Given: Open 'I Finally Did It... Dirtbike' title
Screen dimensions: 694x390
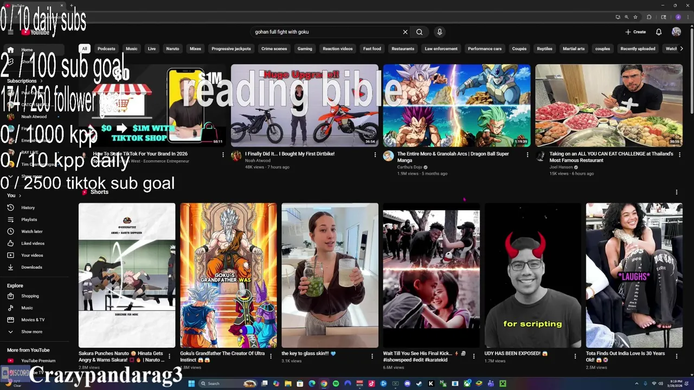Looking at the screenshot, I should [290, 154].
